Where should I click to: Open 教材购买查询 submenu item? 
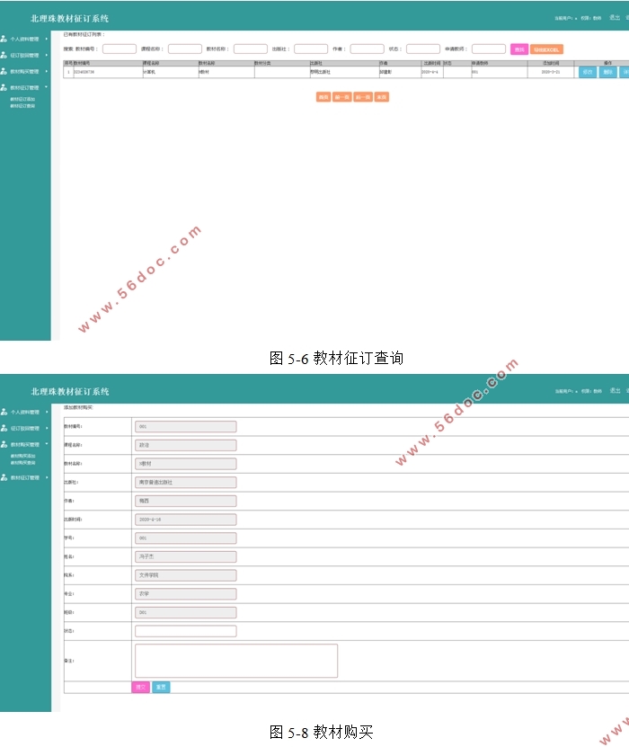click(22, 463)
